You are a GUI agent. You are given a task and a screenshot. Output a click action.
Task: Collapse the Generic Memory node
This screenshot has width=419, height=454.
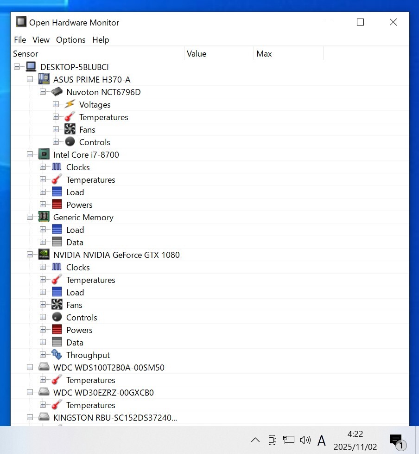coord(30,217)
